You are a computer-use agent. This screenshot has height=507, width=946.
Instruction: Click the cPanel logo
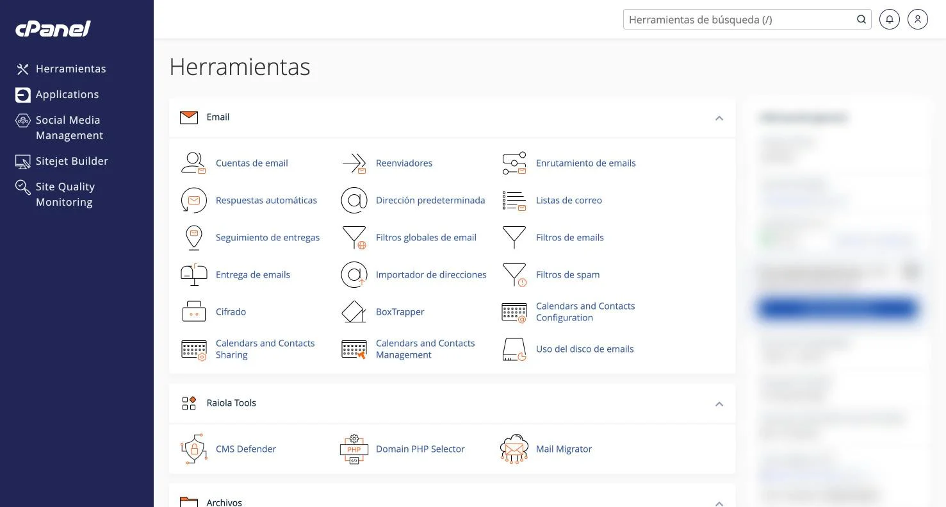coord(53,28)
